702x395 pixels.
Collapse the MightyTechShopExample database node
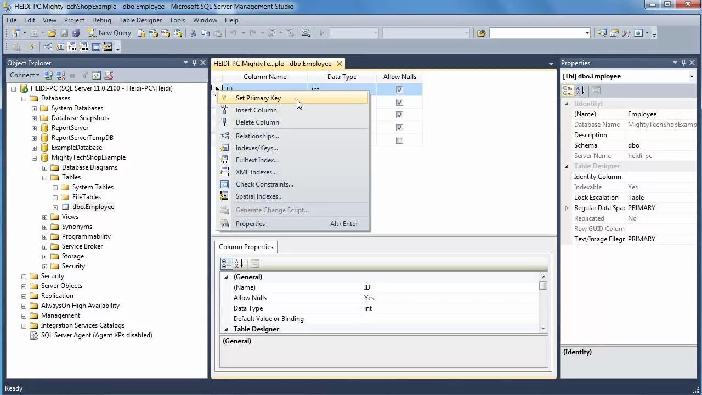34,157
